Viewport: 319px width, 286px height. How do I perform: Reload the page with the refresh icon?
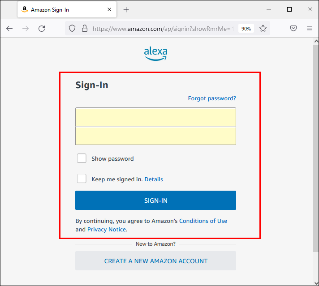pyautogui.click(x=42, y=29)
